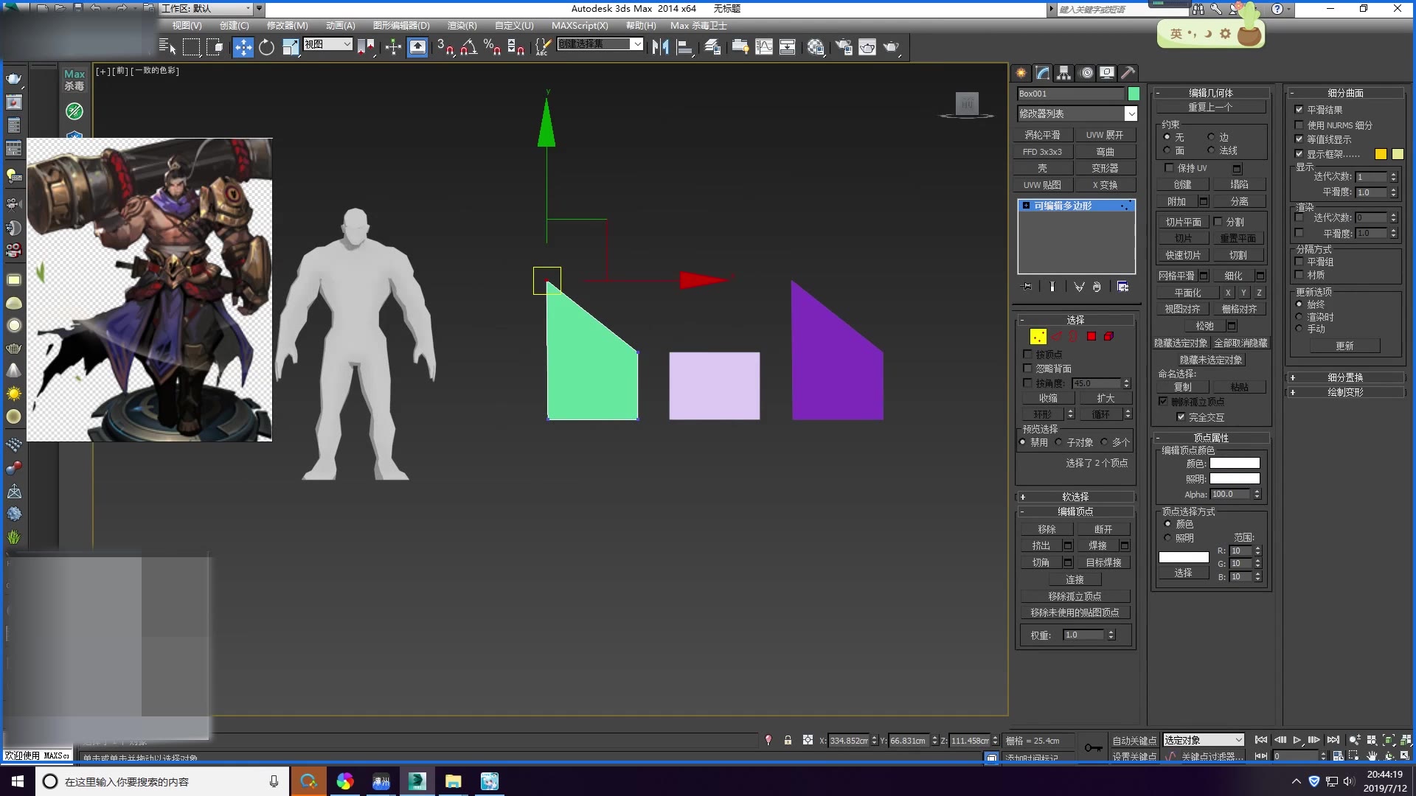
Task: Select the Move tool in the toolbar
Action: click(x=243, y=47)
